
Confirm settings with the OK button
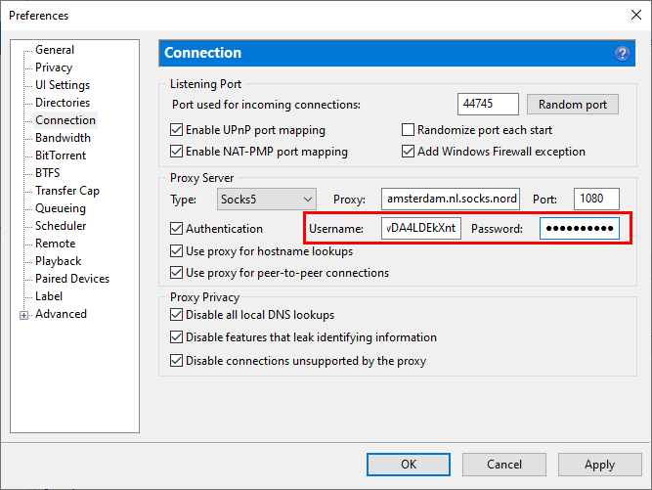click(409, 465)
